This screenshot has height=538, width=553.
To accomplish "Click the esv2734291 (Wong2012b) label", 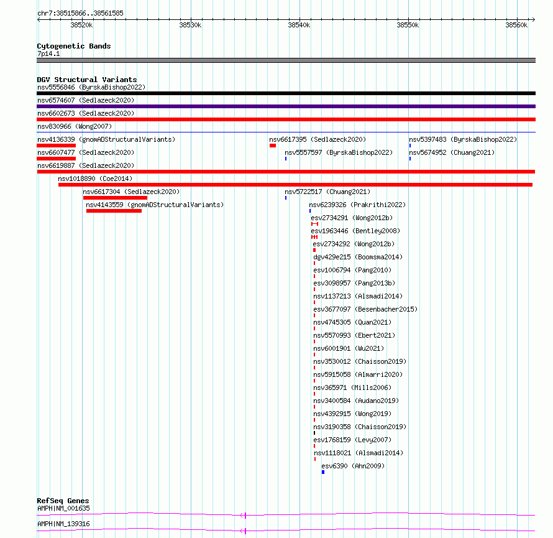I will (352, 218).
